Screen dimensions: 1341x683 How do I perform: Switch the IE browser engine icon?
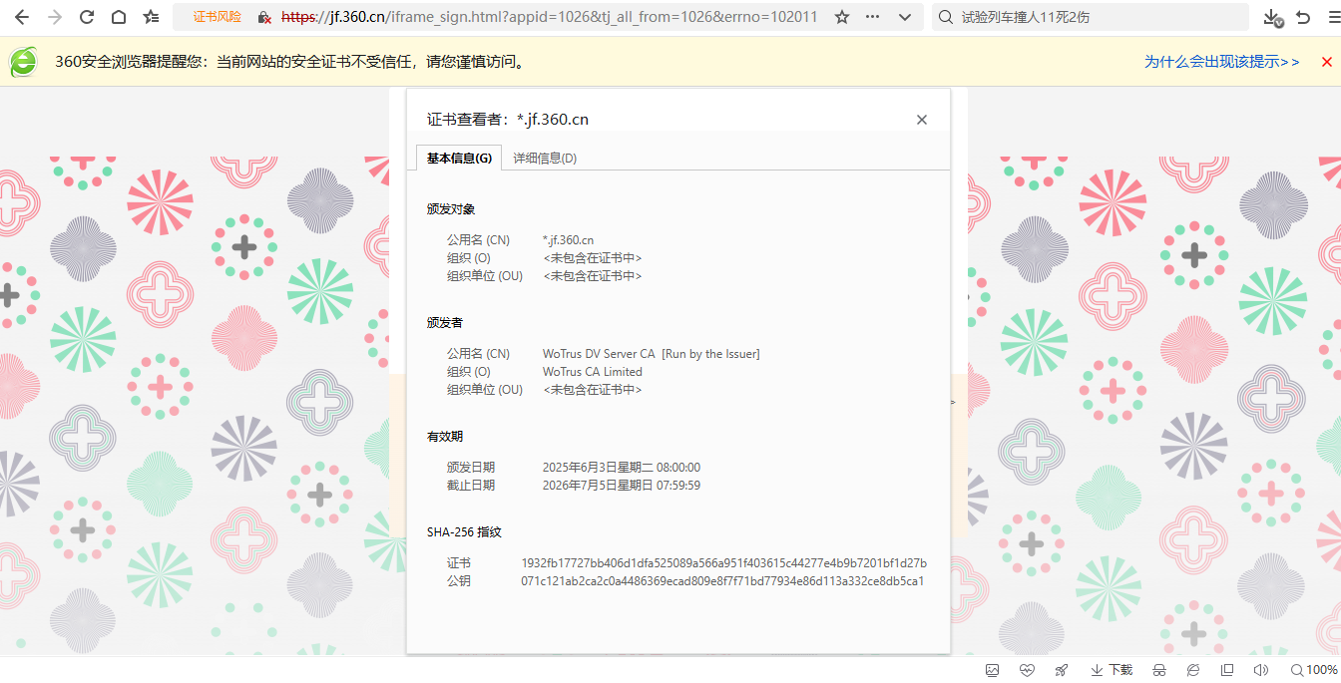click(x=1193, y=670)
